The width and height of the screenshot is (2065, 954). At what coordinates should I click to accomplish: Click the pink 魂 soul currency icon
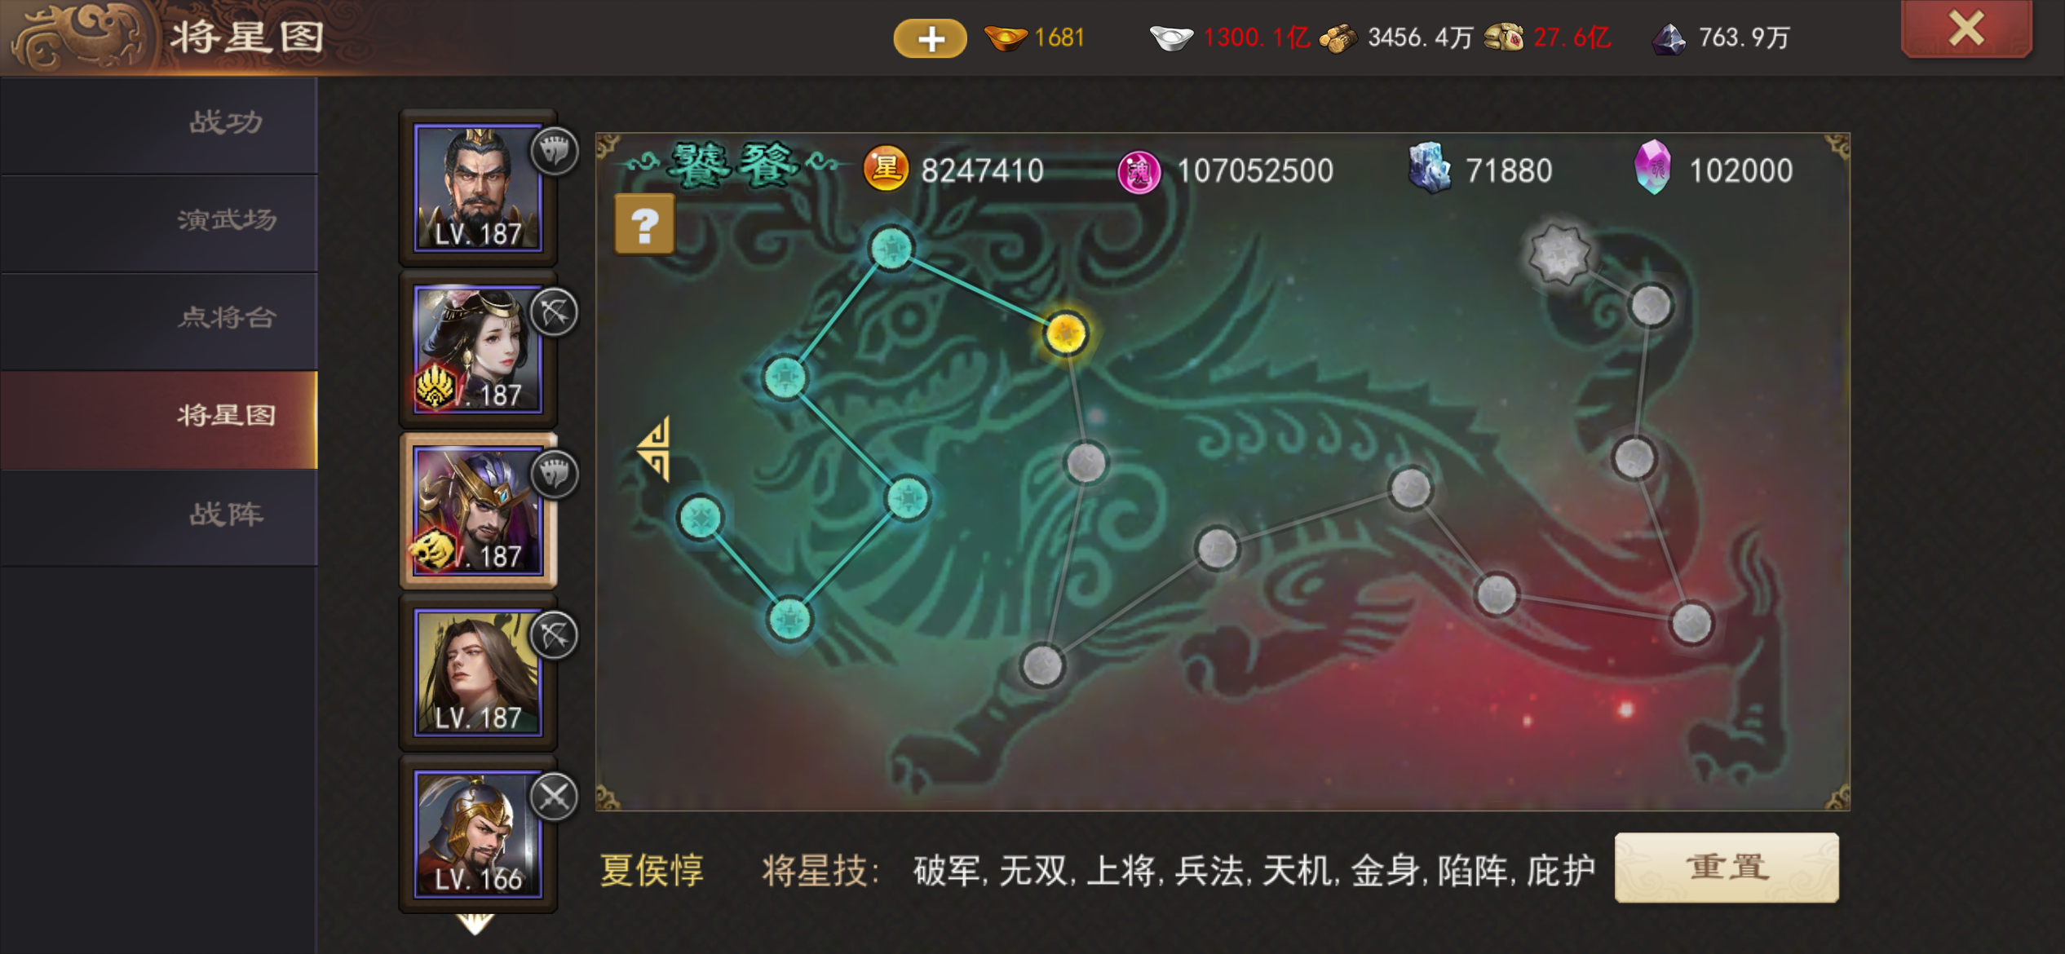[1139, 171]
